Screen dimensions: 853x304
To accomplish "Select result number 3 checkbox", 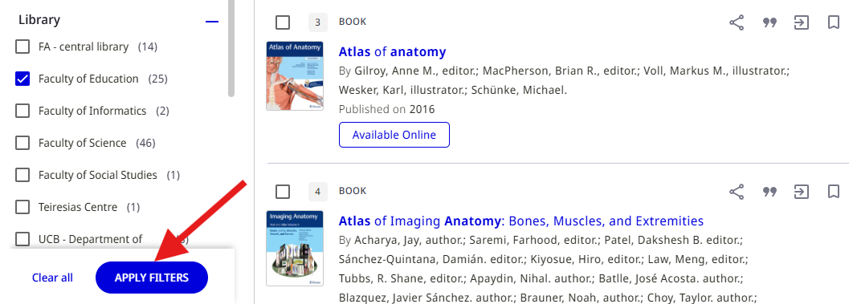I will [283, 22].
